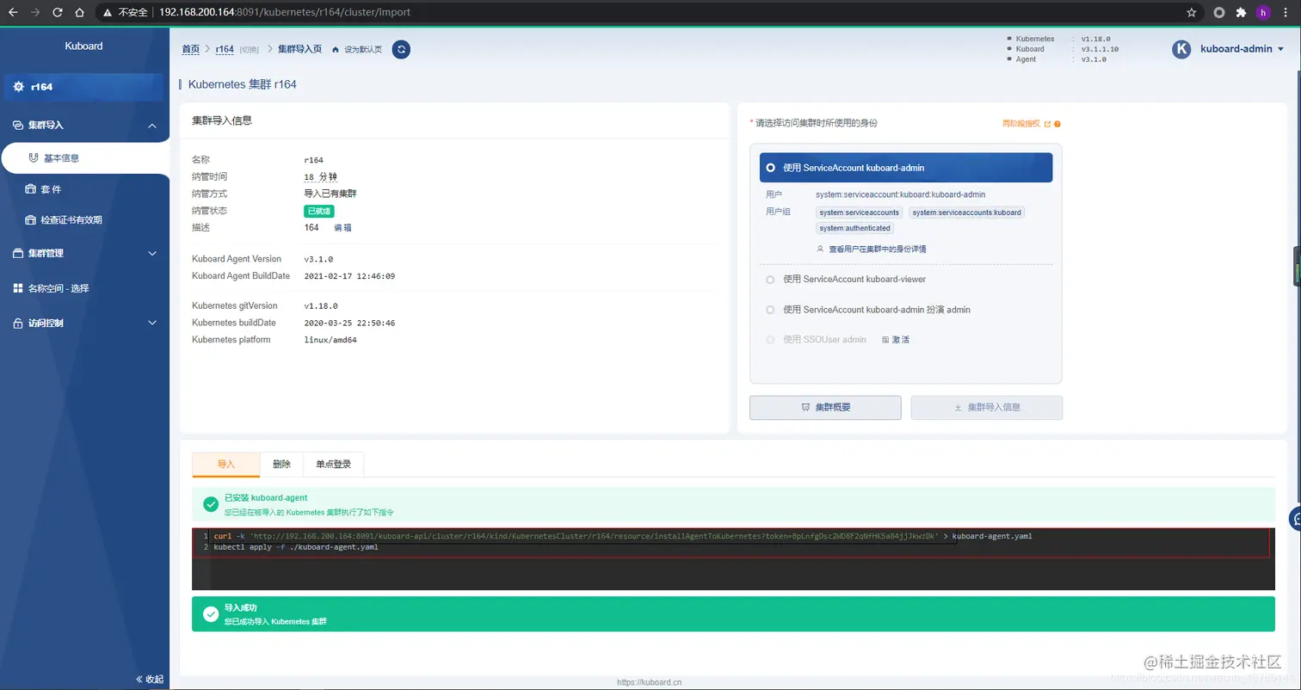Click the house icon before 设为默认页
The height and width of the screenshot is (690, 1301).
336,49
